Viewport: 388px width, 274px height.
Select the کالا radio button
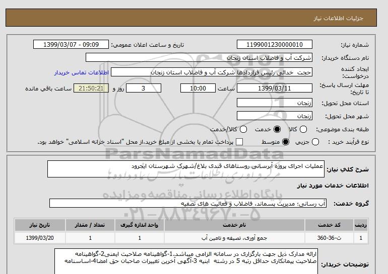tap(303, 129)
